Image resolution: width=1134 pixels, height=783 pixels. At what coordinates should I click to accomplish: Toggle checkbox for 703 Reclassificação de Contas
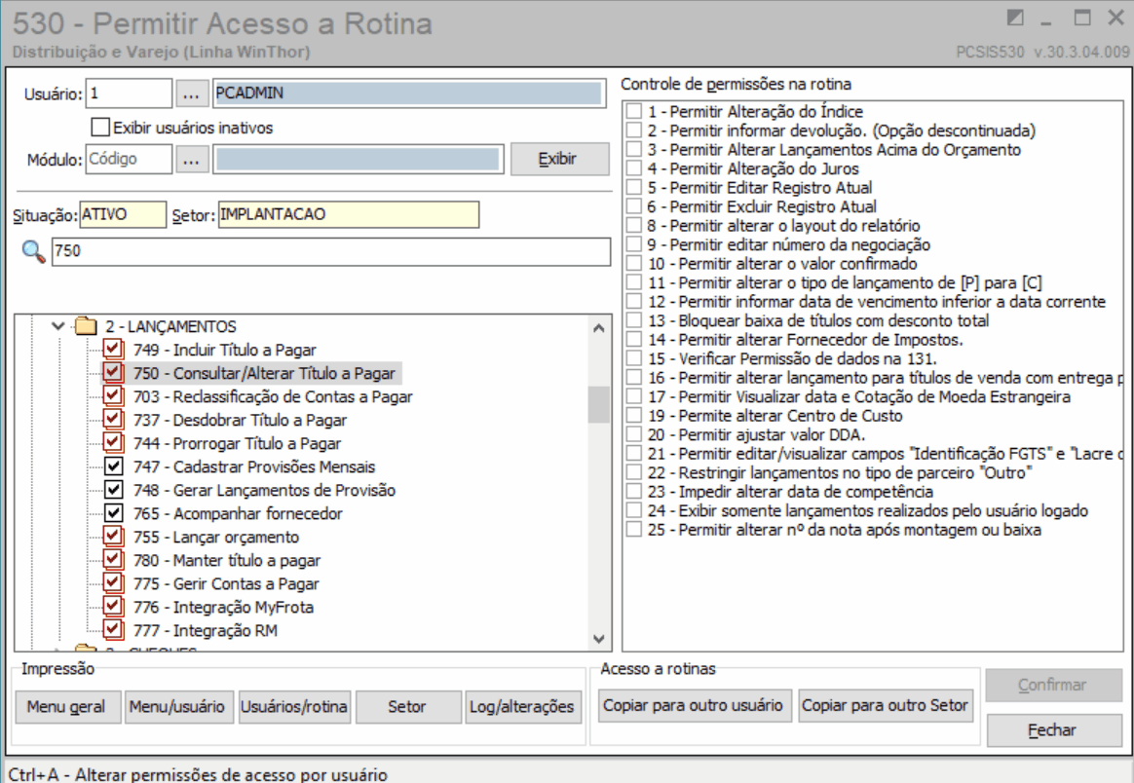point(113,396)
